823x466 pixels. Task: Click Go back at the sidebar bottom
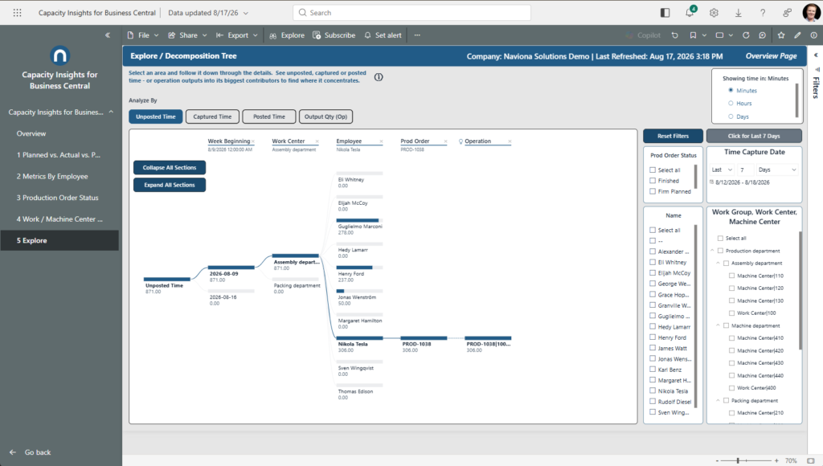pyautogui.click(x=31, y=452)
